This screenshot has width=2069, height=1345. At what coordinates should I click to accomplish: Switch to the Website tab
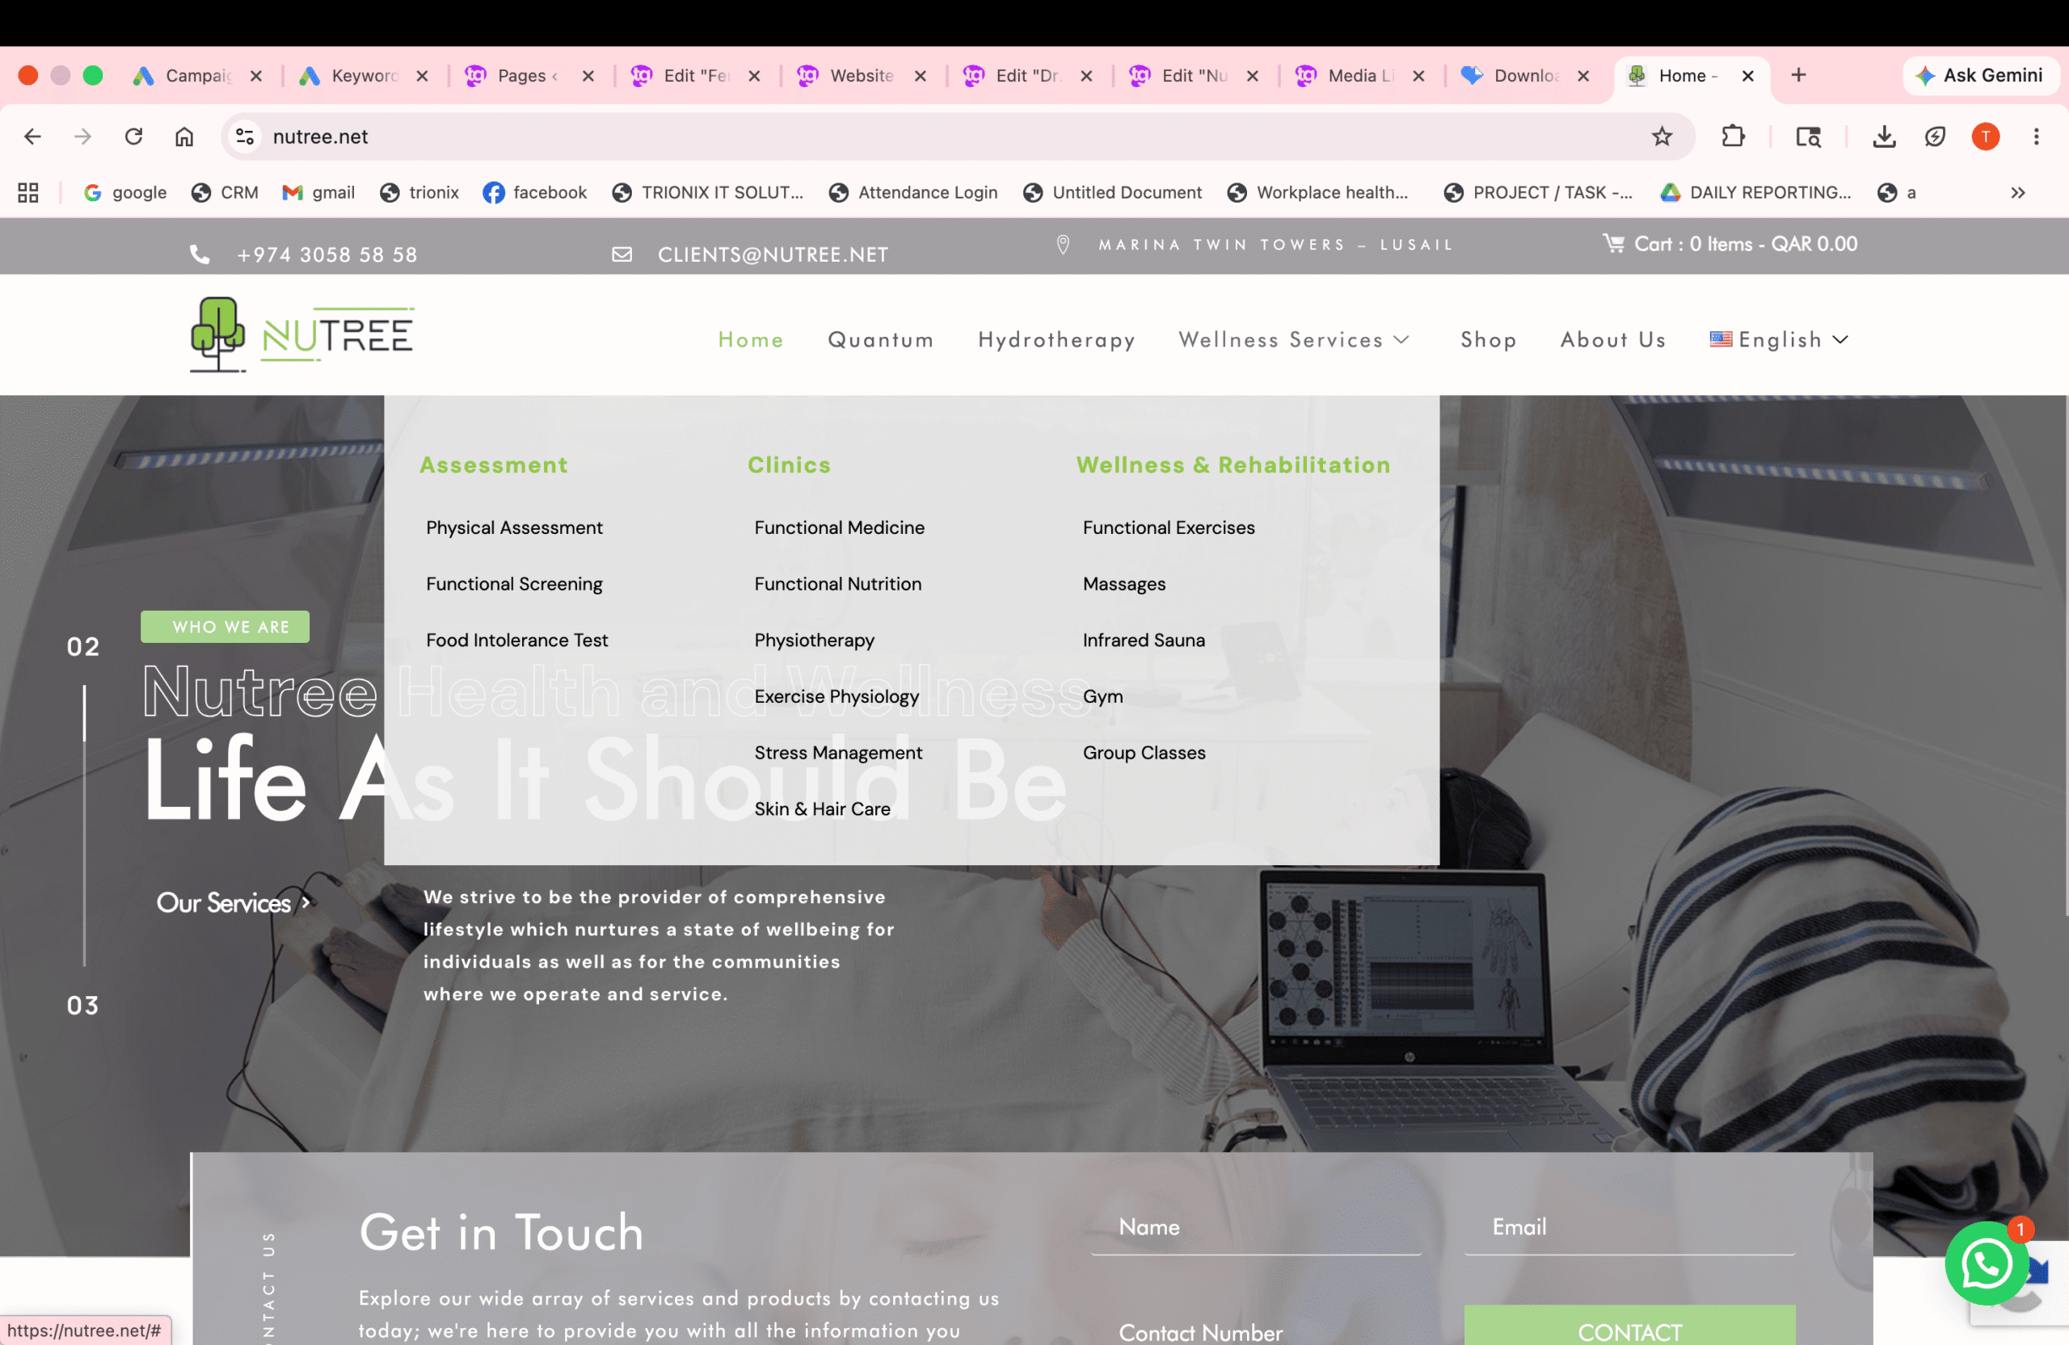pyautogui.click(x=862, y=77)
